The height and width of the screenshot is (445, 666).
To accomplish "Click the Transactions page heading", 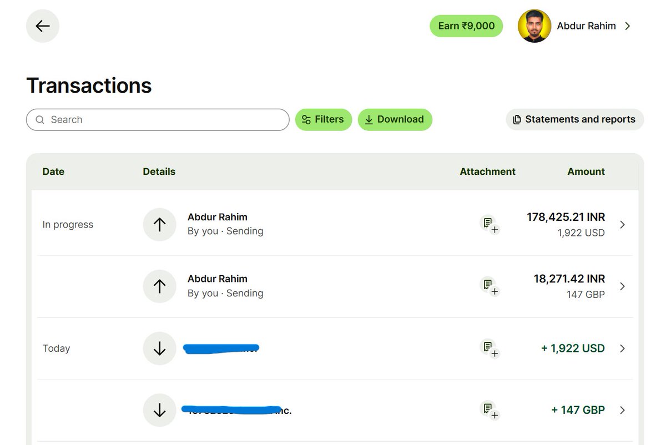I will click(89, 85).
